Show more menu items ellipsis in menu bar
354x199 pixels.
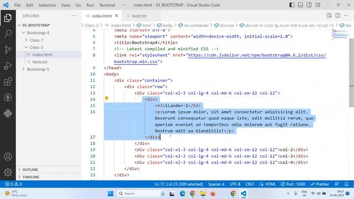(x=124, y=5)
